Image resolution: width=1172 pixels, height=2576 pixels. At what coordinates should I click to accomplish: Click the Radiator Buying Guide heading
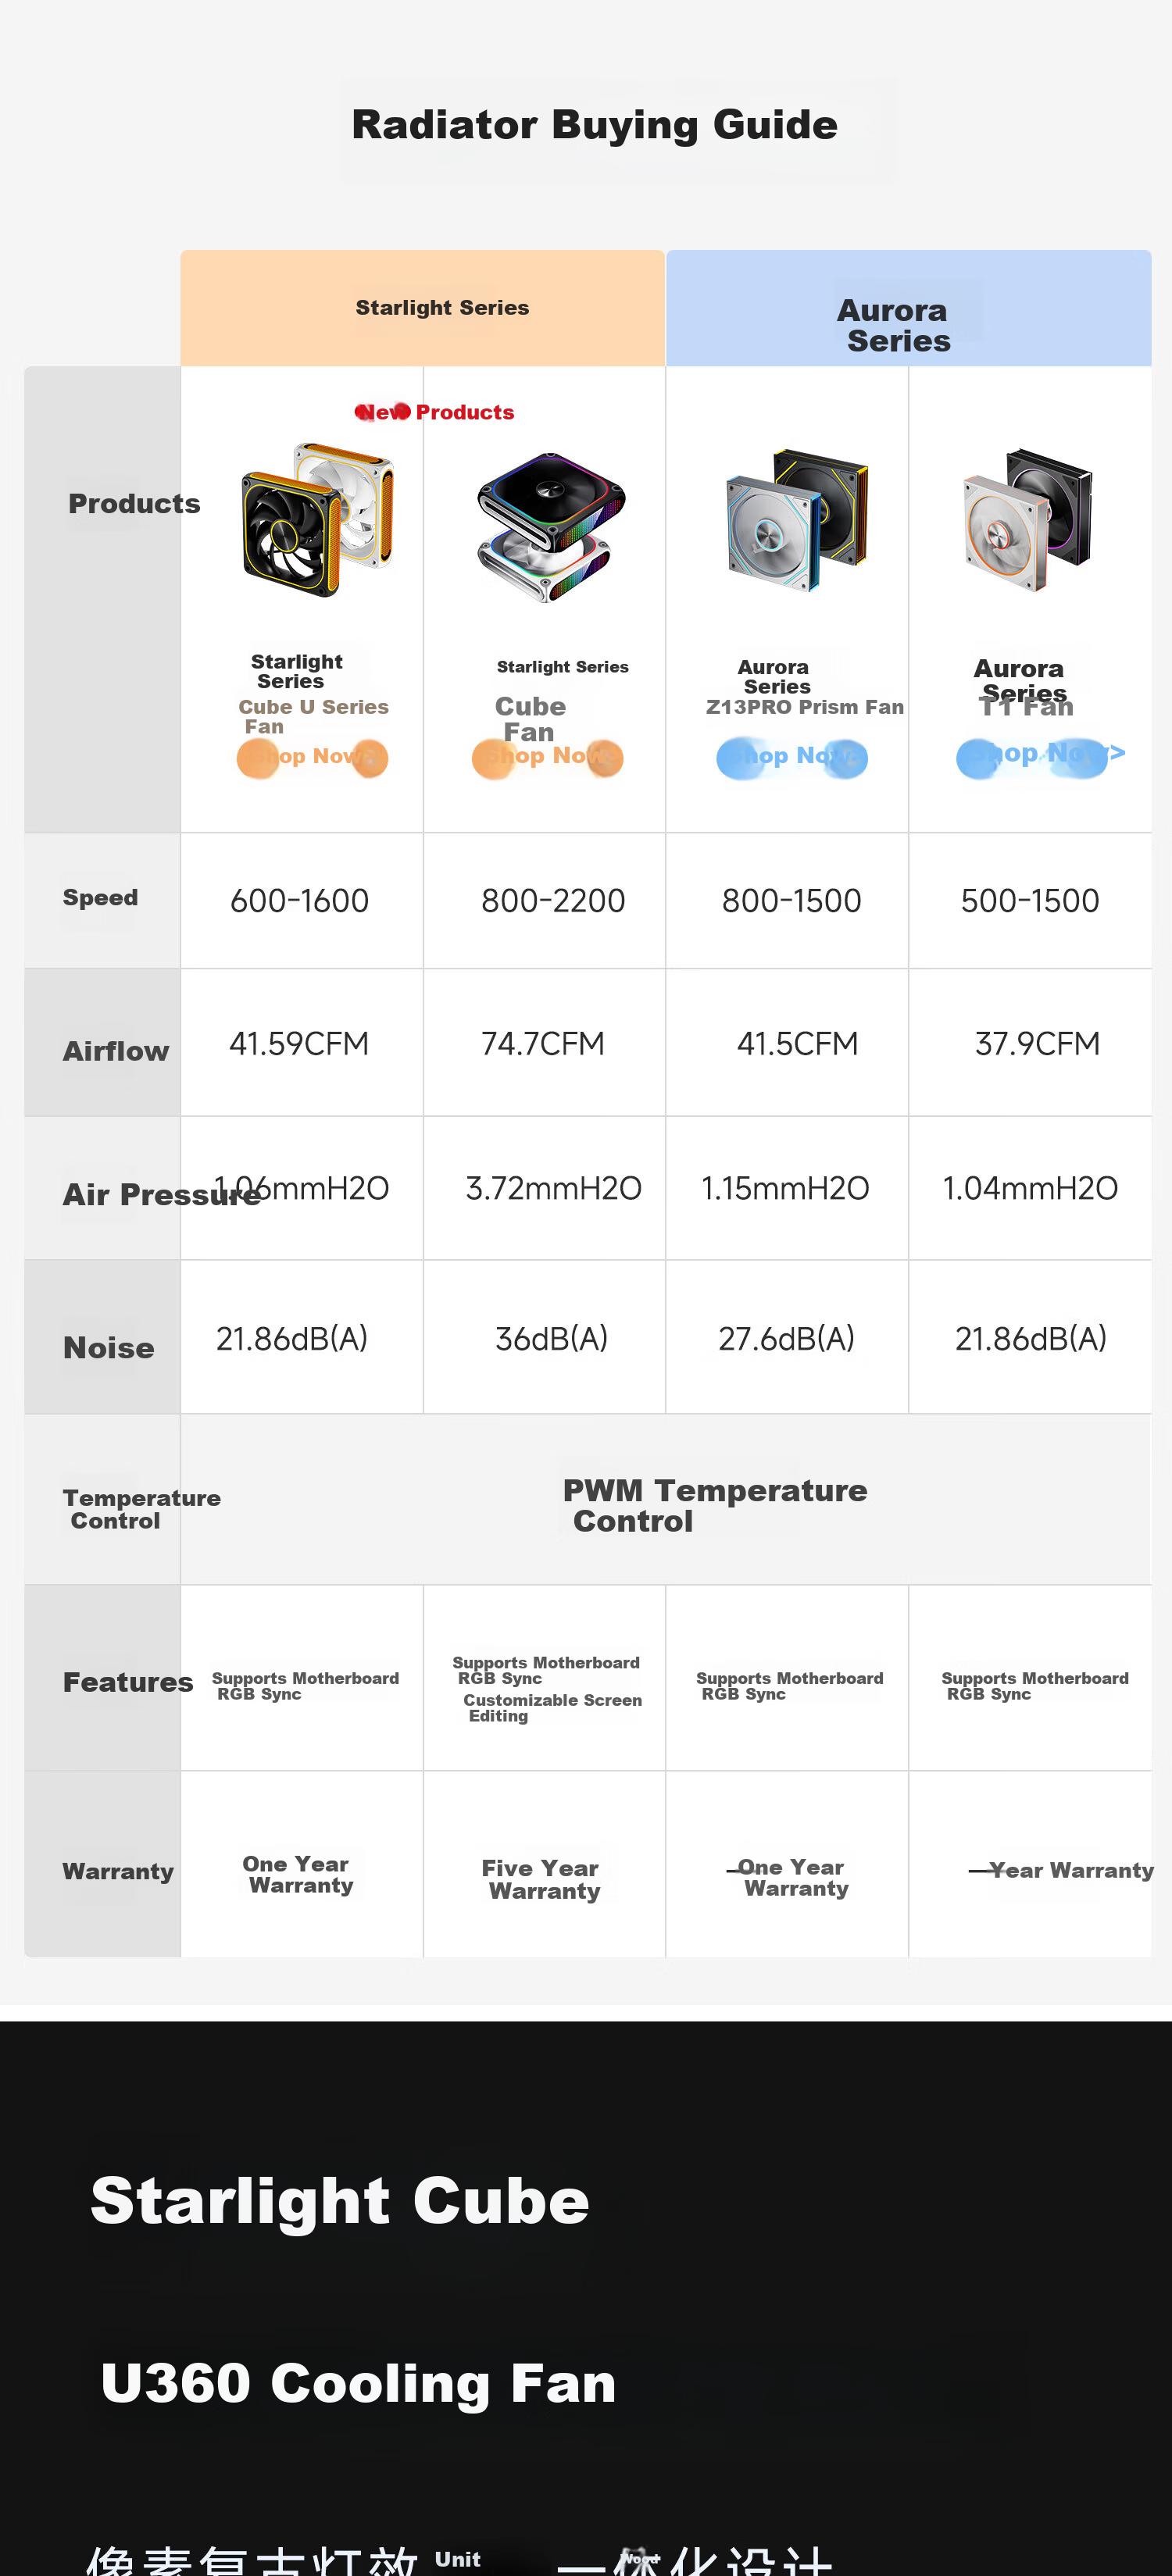594,125
